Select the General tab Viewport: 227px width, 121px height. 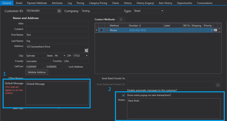click(7, 3)
